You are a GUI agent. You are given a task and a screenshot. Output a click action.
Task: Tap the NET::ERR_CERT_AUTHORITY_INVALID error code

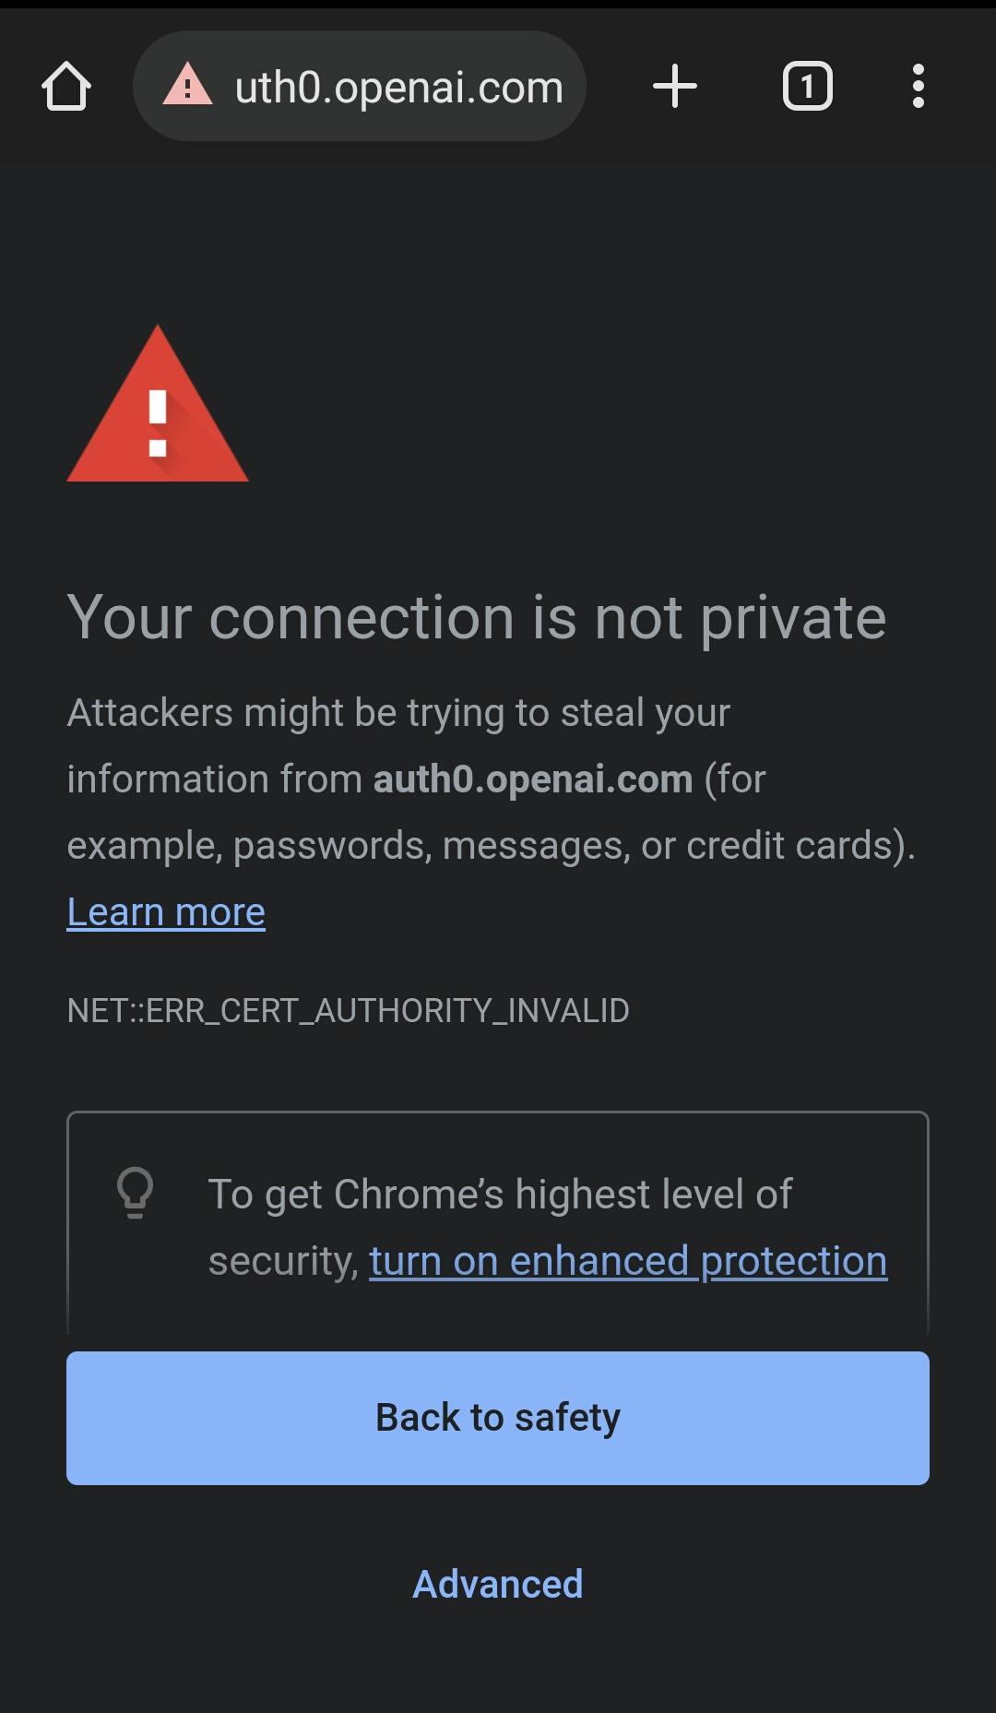[x=348, y=1010]
